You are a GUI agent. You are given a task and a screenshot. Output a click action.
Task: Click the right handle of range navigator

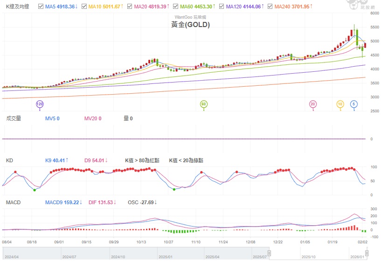click(367, 254)
